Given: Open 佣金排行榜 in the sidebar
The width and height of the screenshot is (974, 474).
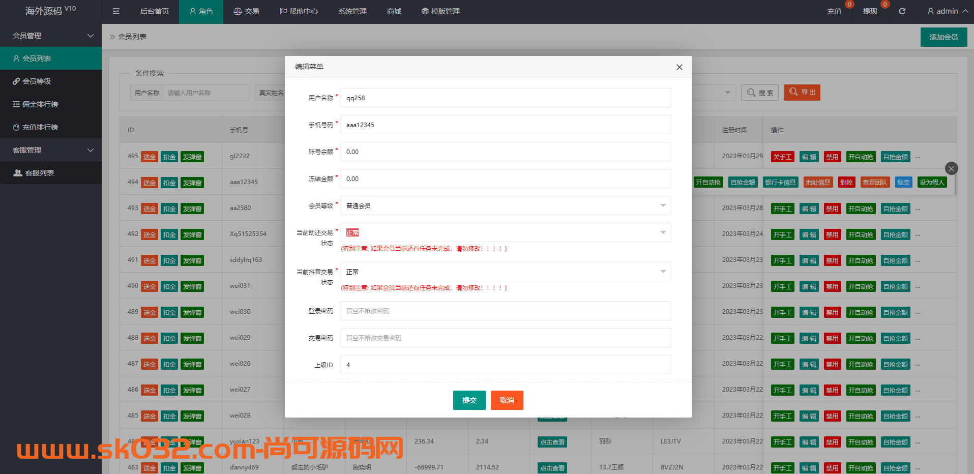Looking at the screenshot, I should tap(51, 104).
